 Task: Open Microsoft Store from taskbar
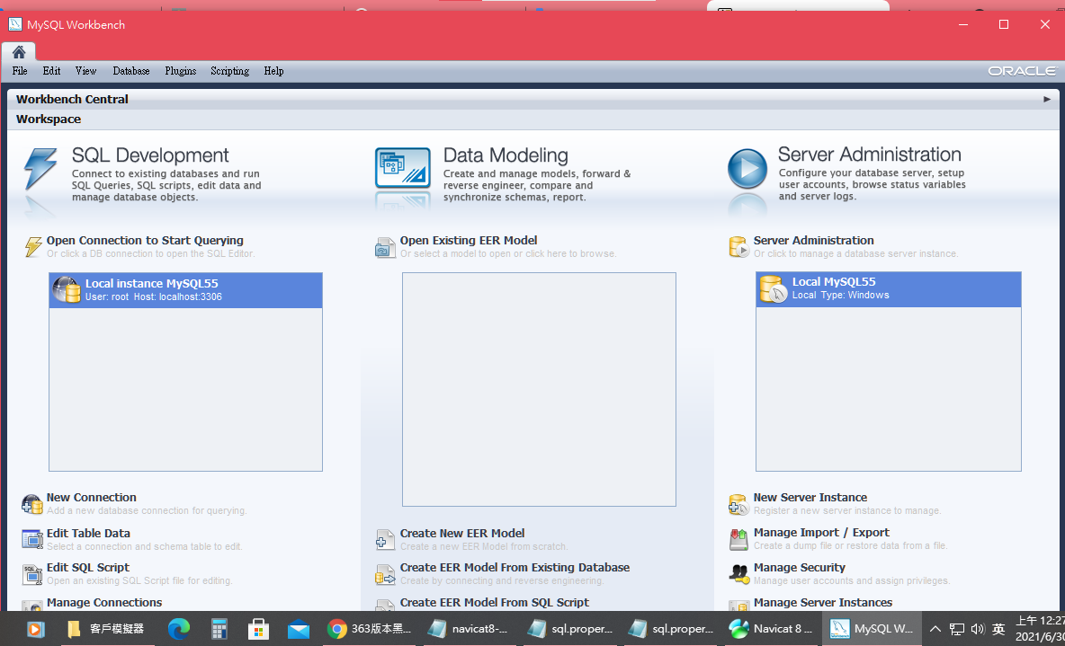click(x=259, y=629)
